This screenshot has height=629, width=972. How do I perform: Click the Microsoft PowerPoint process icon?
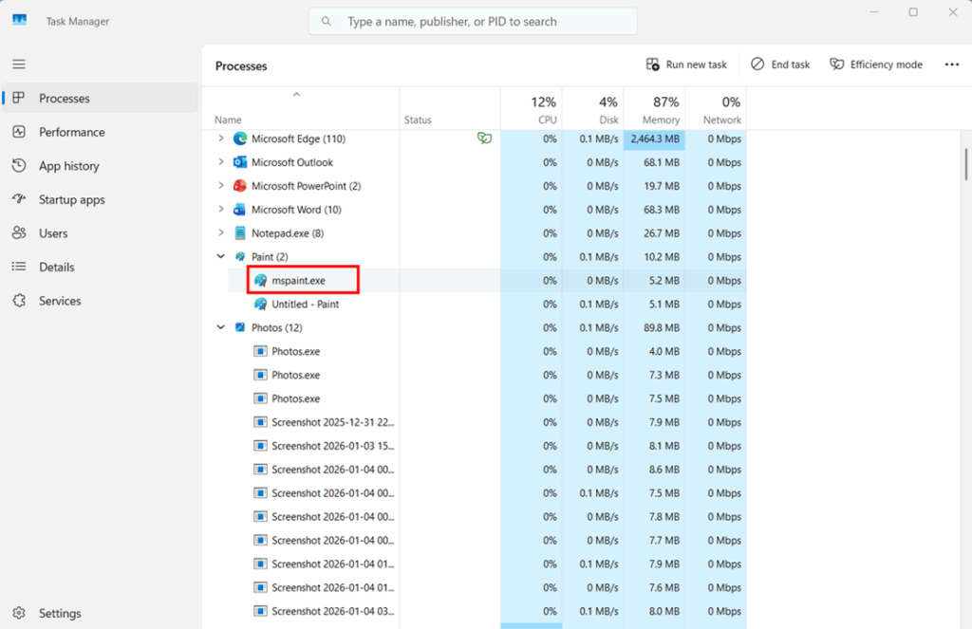pyautogui.click(x=240, y=186)
